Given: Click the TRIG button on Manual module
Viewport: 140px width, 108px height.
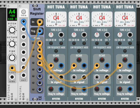Looking at the screenshot, I should (23, 12).
